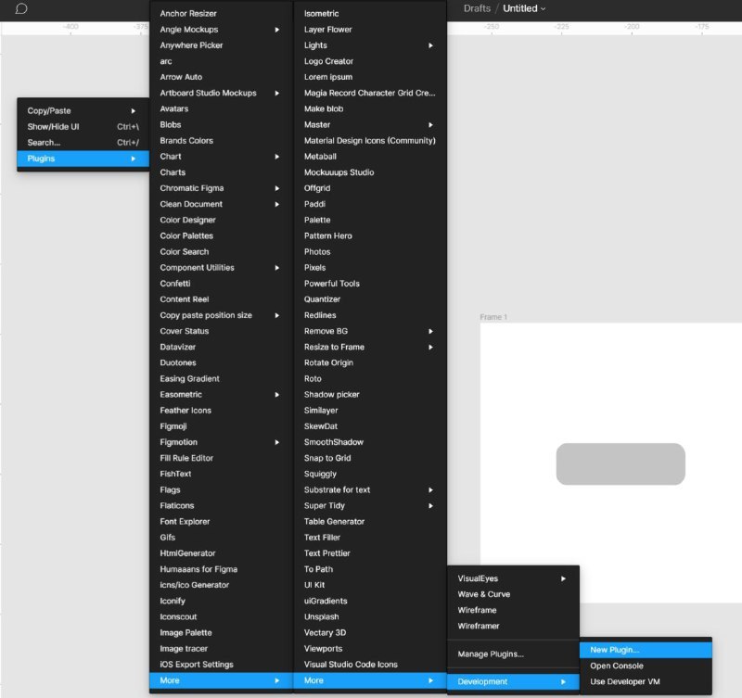
Task: Open iOS Export Settings plugin
Action: [221, 665]
